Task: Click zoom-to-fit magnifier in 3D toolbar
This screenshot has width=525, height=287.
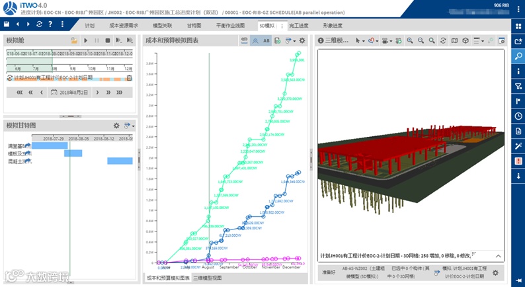Action: pos(432,40)
